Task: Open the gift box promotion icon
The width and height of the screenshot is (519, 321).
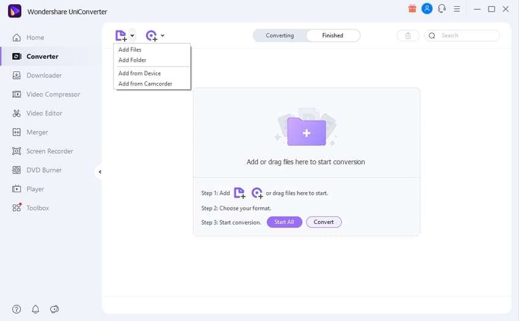Action: tap(412, 9)
